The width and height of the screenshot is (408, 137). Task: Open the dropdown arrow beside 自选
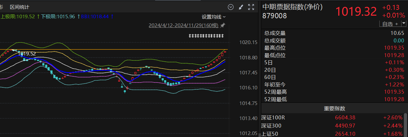pyautogui.click(x=404, y=23)
